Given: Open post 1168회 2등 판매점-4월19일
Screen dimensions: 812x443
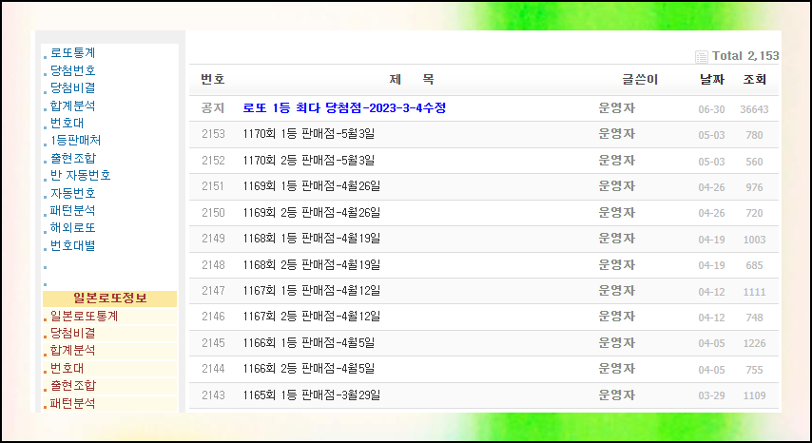Looking at the screenshot, I should coord(311,265).
